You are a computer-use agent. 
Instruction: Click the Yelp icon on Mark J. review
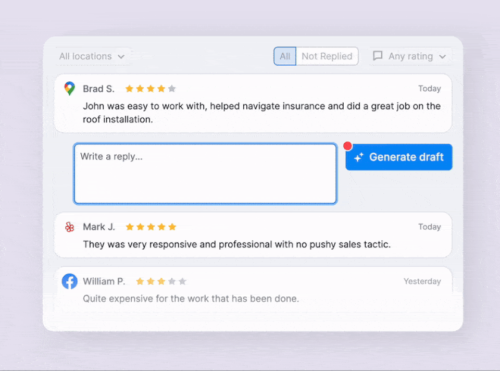click(x=69, y=227)
